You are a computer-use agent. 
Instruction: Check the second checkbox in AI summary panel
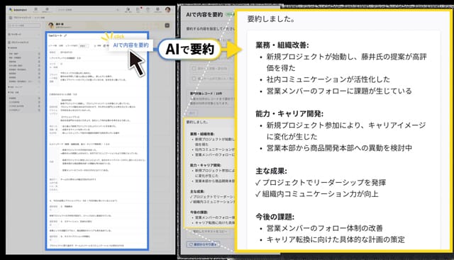tap(194, 79)
